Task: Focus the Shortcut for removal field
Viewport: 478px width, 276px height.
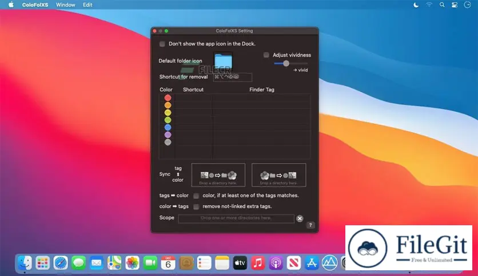Action: click(233, 77)
